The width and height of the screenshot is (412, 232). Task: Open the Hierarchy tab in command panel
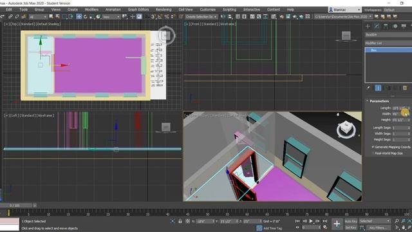point(386,26)
